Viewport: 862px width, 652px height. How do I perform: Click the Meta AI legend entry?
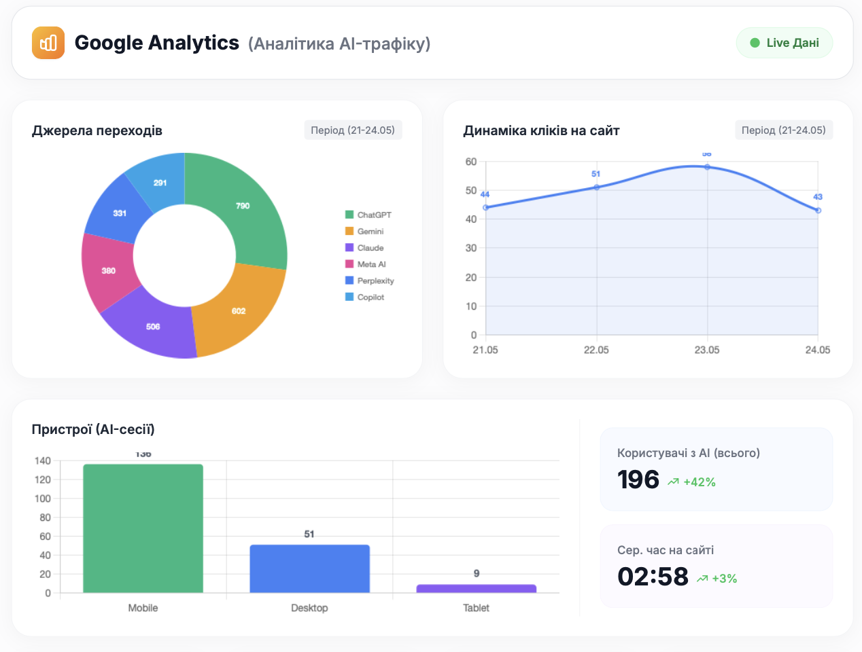366,264
